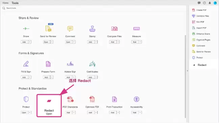The image size is (219, 123).
Task: Click Comment in right sidebar
Action: pyautogui.click(x=199, y=46)
